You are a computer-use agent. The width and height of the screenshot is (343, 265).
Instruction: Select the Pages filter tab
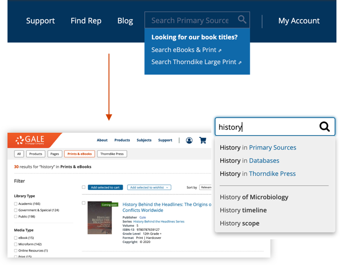55,154
